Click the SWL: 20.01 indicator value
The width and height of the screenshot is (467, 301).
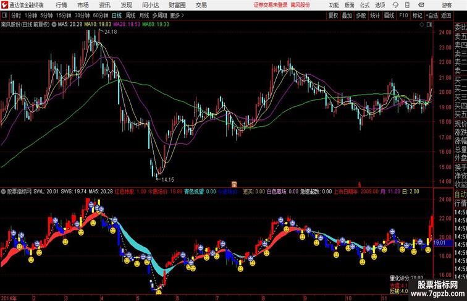[46, 192]
